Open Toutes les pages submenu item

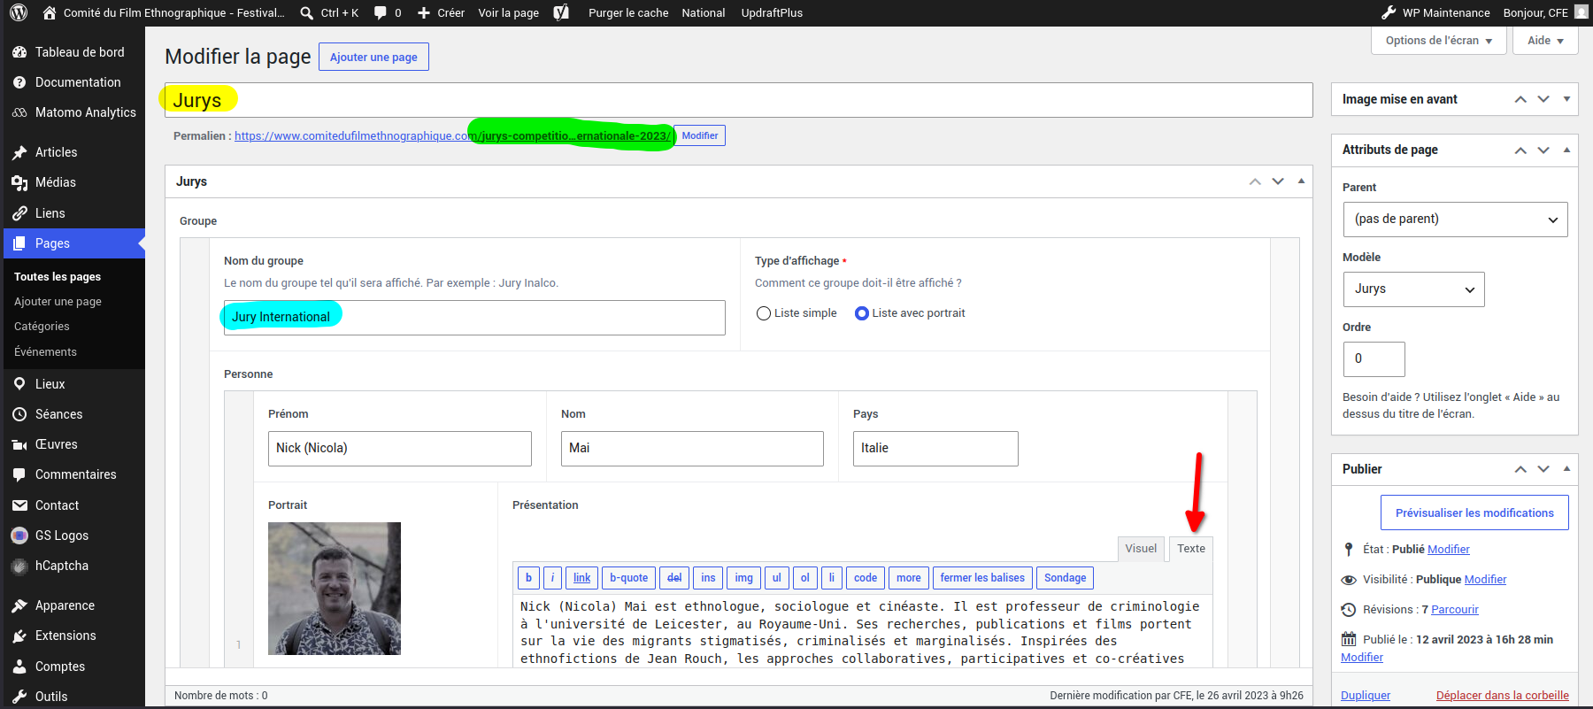pos(58,277)
